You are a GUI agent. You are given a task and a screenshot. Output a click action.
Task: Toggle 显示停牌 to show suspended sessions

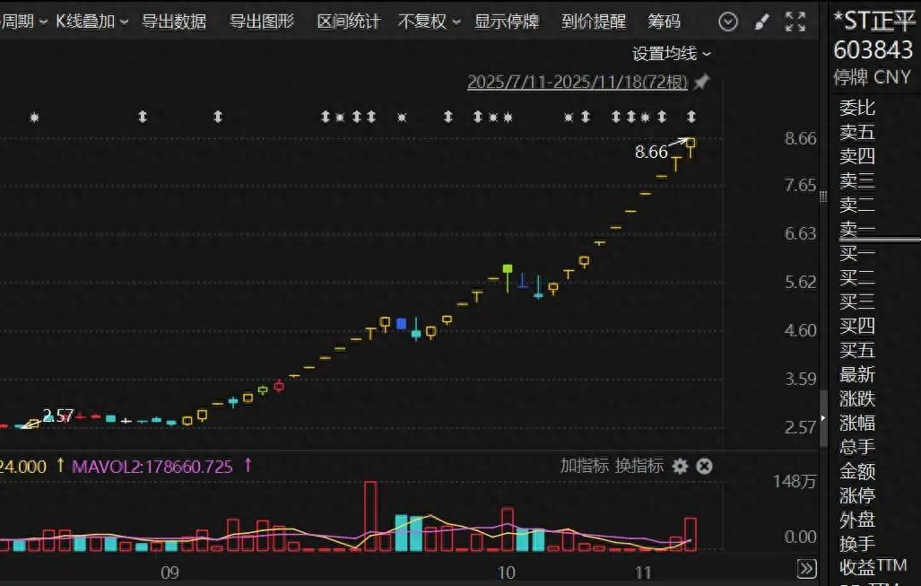(x=507, y=21)
